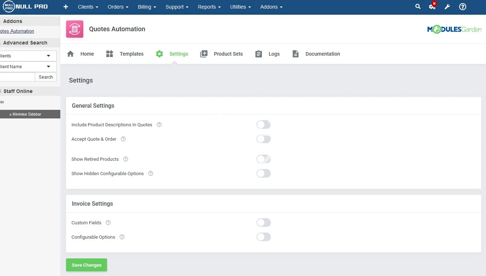Click the plus icon in top navigation

(66, 7)
